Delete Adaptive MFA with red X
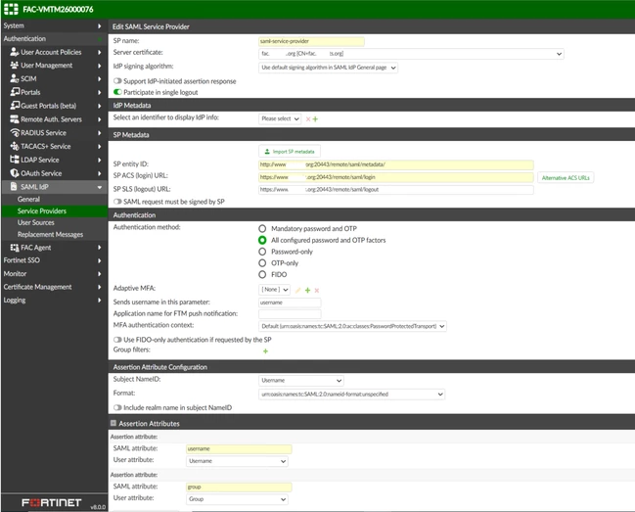Screen dimensions: 635x512 [317, 290]
